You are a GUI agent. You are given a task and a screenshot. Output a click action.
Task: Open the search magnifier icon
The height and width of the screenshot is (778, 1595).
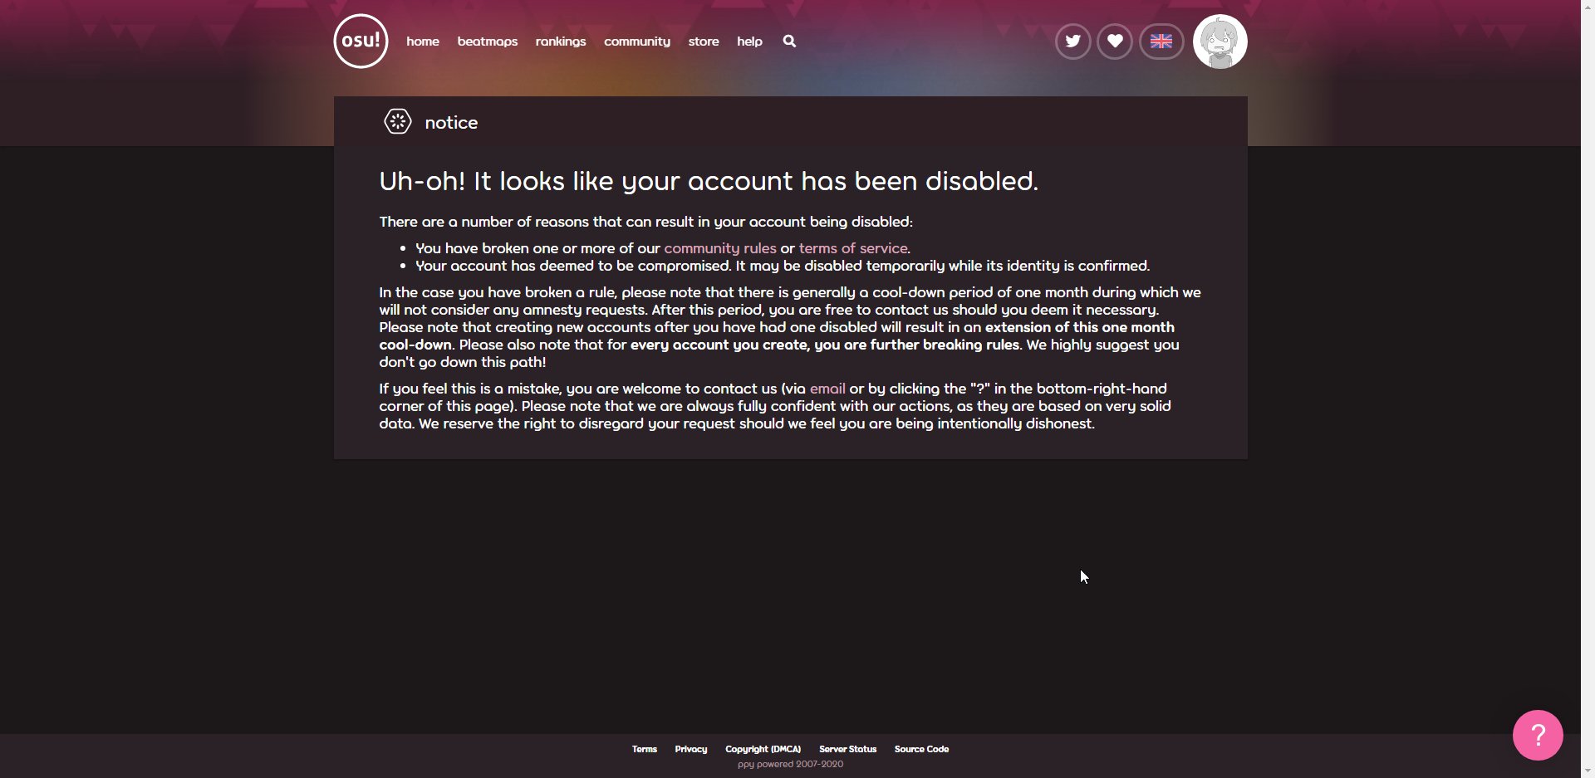pos(789,41)
